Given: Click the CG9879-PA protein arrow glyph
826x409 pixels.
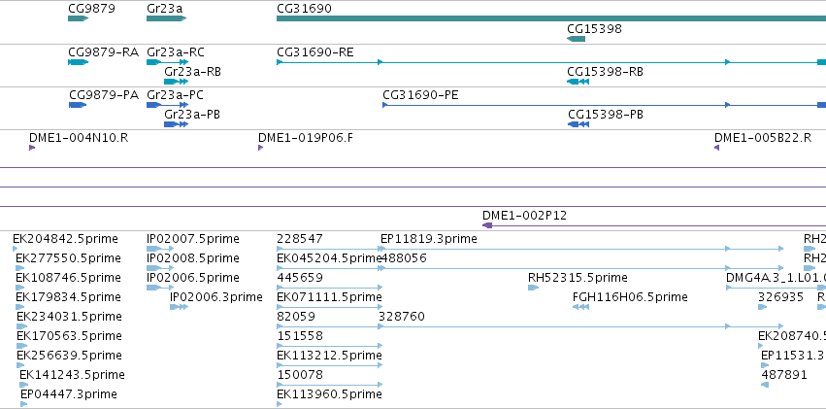Looking at the screenshot, I should coord(78,105).
